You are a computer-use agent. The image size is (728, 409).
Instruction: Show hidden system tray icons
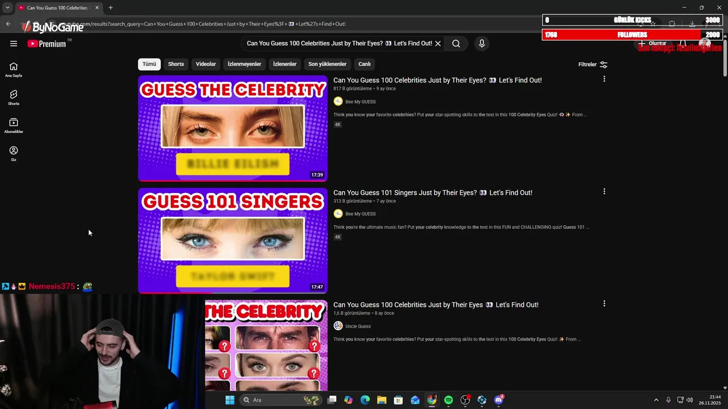656,400
